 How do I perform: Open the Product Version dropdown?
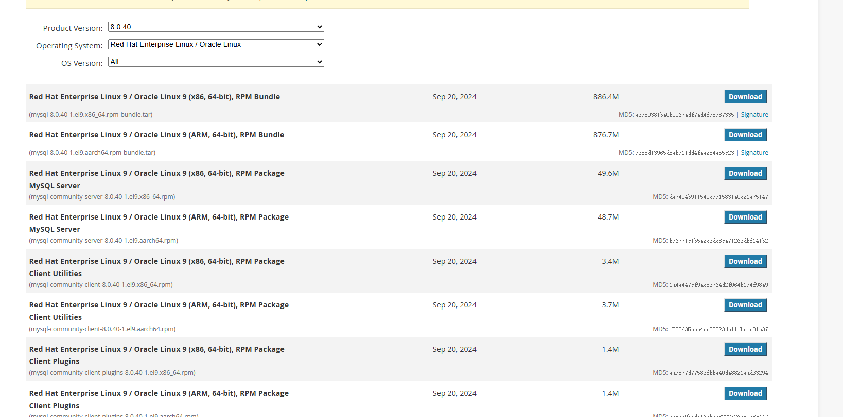click(x=216, y=27)
